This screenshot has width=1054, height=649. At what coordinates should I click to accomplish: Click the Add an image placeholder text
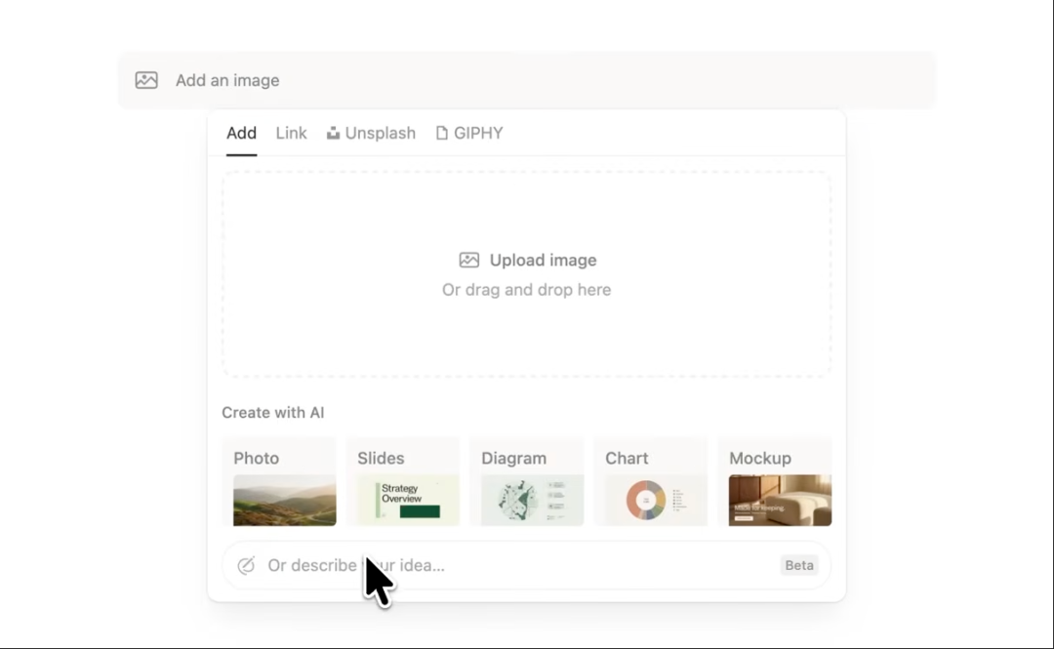227,81
